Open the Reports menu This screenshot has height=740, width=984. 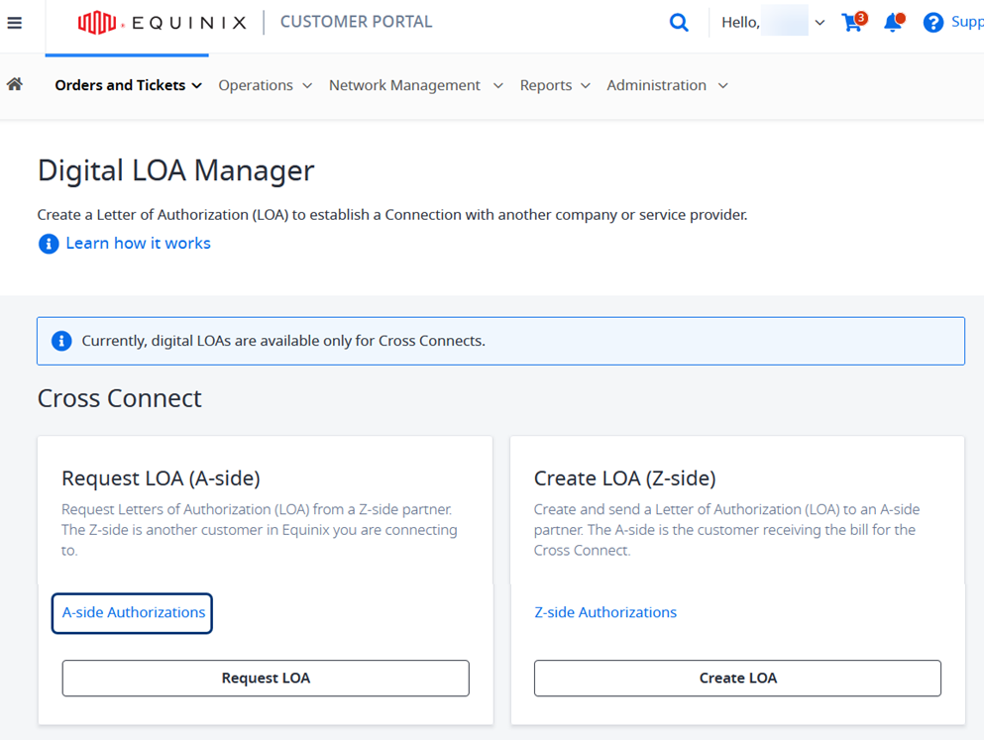[555, 85]
